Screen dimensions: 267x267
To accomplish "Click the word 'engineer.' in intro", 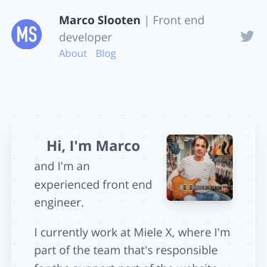I will [59, 203].
